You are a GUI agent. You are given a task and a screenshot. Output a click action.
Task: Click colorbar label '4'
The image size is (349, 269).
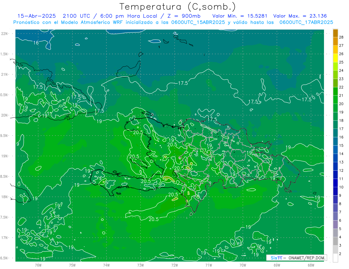click(x=340, y=237)
